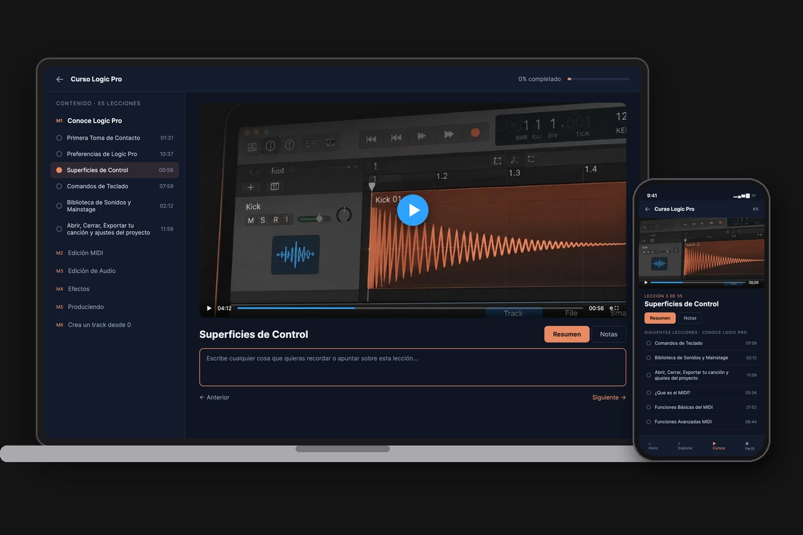Seek on the phone video progress bar
This screenshot has width=803, height=535.
697,282
